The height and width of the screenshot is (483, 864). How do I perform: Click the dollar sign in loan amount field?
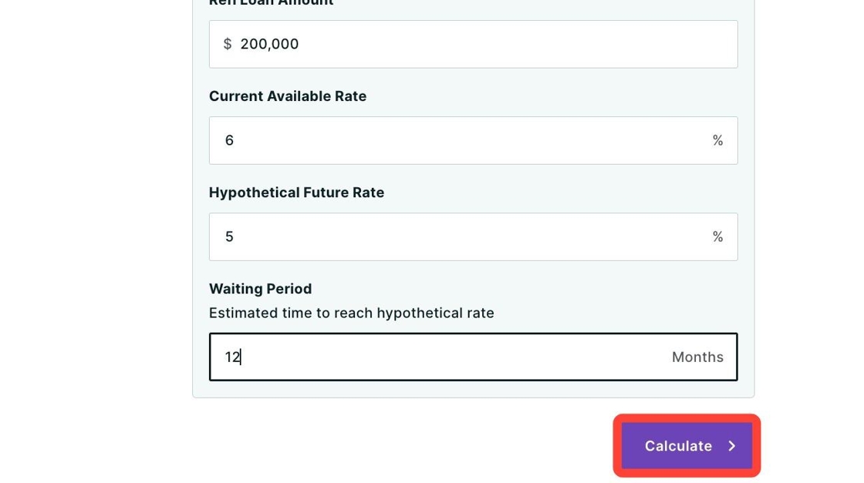click(227, 44)
